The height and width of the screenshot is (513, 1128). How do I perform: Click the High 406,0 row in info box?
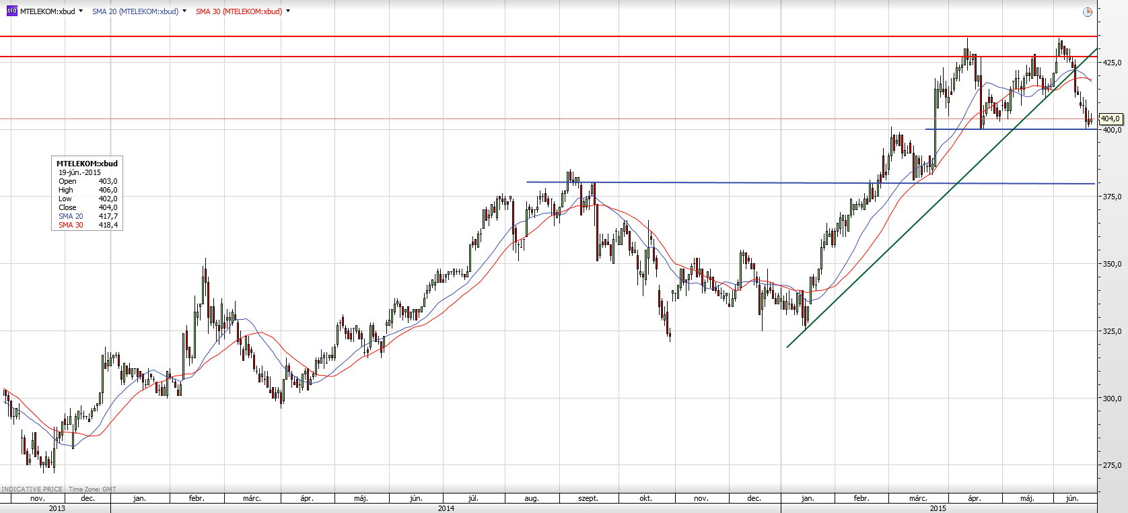[x=87, y=190]
